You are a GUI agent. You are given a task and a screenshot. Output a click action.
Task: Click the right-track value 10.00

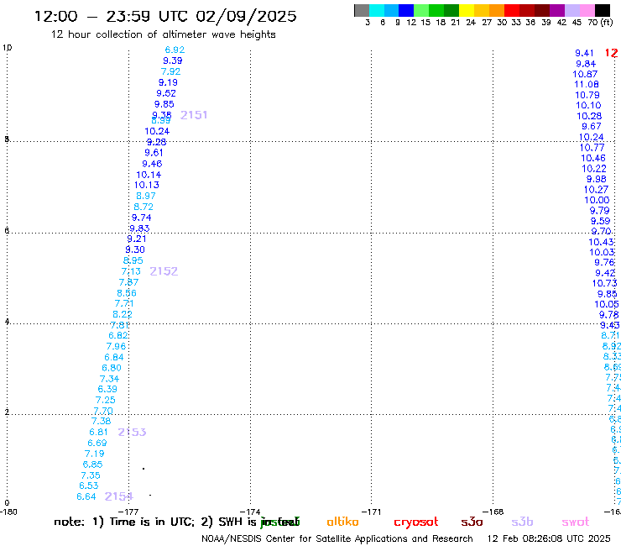(597, 200)
